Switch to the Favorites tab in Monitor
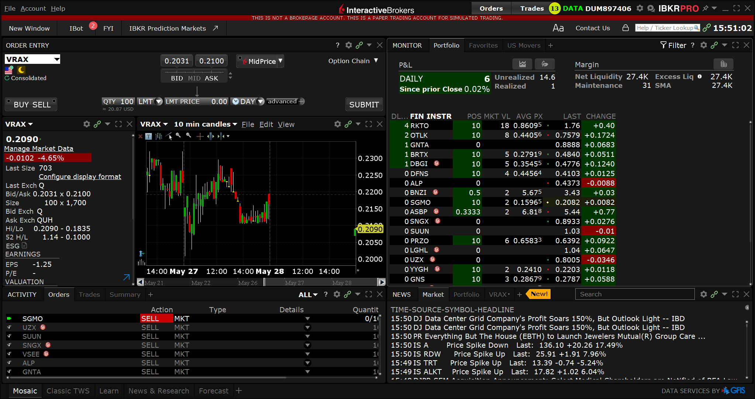 pos(483,45)
